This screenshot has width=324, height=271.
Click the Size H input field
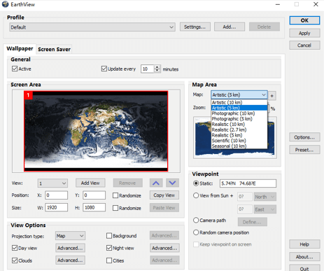(x=94, y=207)
